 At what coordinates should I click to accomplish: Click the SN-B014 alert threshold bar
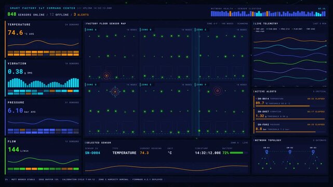290,105
